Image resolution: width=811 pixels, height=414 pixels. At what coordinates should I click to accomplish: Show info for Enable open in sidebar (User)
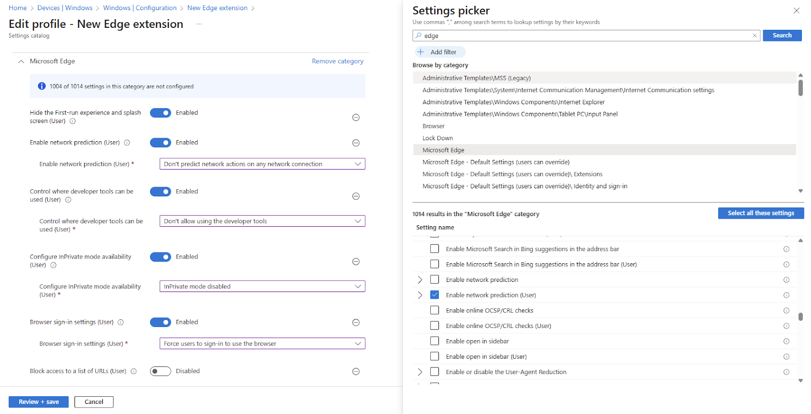[x=786, y=357]
